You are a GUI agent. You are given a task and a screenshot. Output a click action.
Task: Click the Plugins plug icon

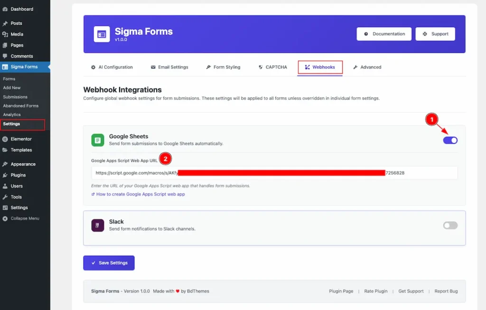coord(5,175)
